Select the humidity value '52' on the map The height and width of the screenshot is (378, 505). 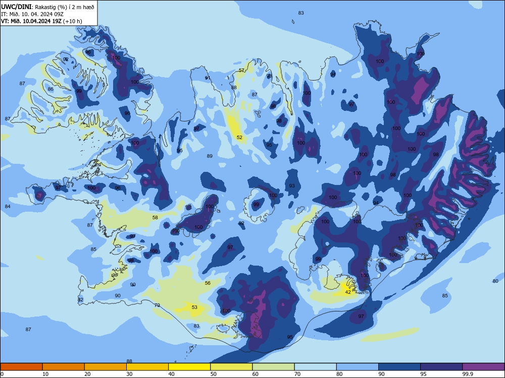239,137
